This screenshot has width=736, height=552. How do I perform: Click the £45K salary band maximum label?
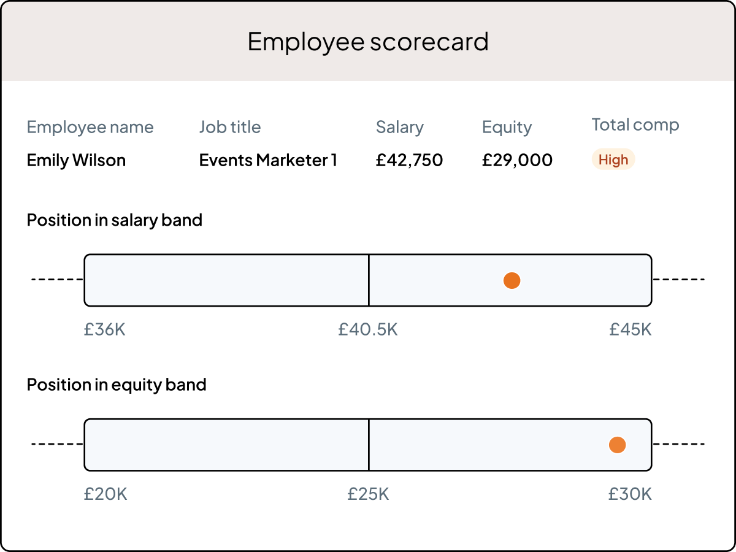pyautogui.click(x=630, y=329)
